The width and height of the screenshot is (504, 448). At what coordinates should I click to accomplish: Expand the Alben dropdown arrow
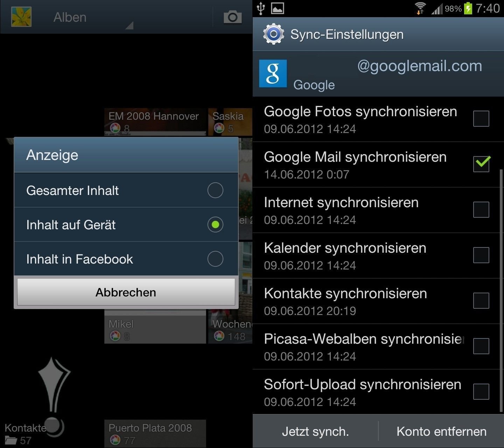(x=129, y=25)
